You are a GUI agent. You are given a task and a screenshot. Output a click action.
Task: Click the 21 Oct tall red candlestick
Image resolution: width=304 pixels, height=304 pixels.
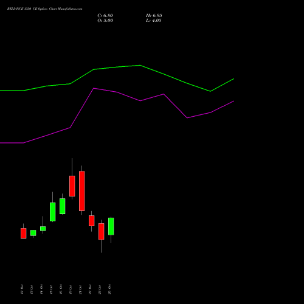point(82,191)
